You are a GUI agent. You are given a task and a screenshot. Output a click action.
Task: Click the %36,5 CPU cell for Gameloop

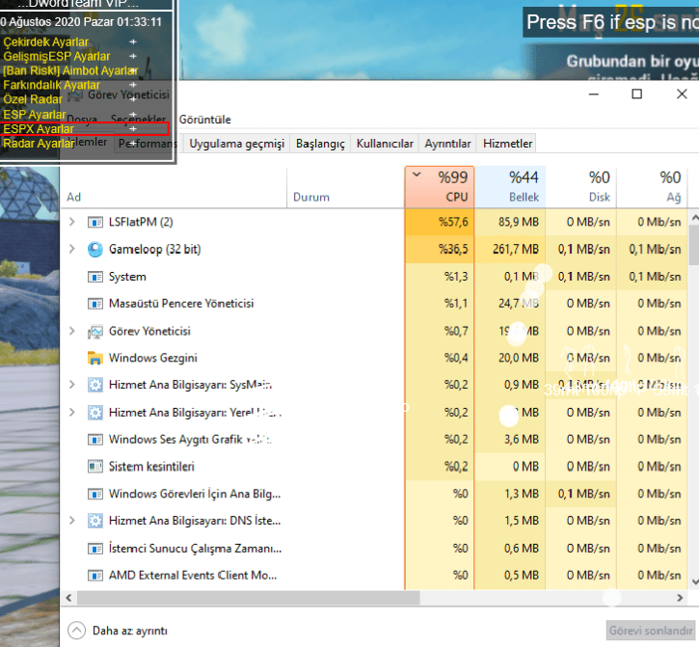click(x=440, y=250)
